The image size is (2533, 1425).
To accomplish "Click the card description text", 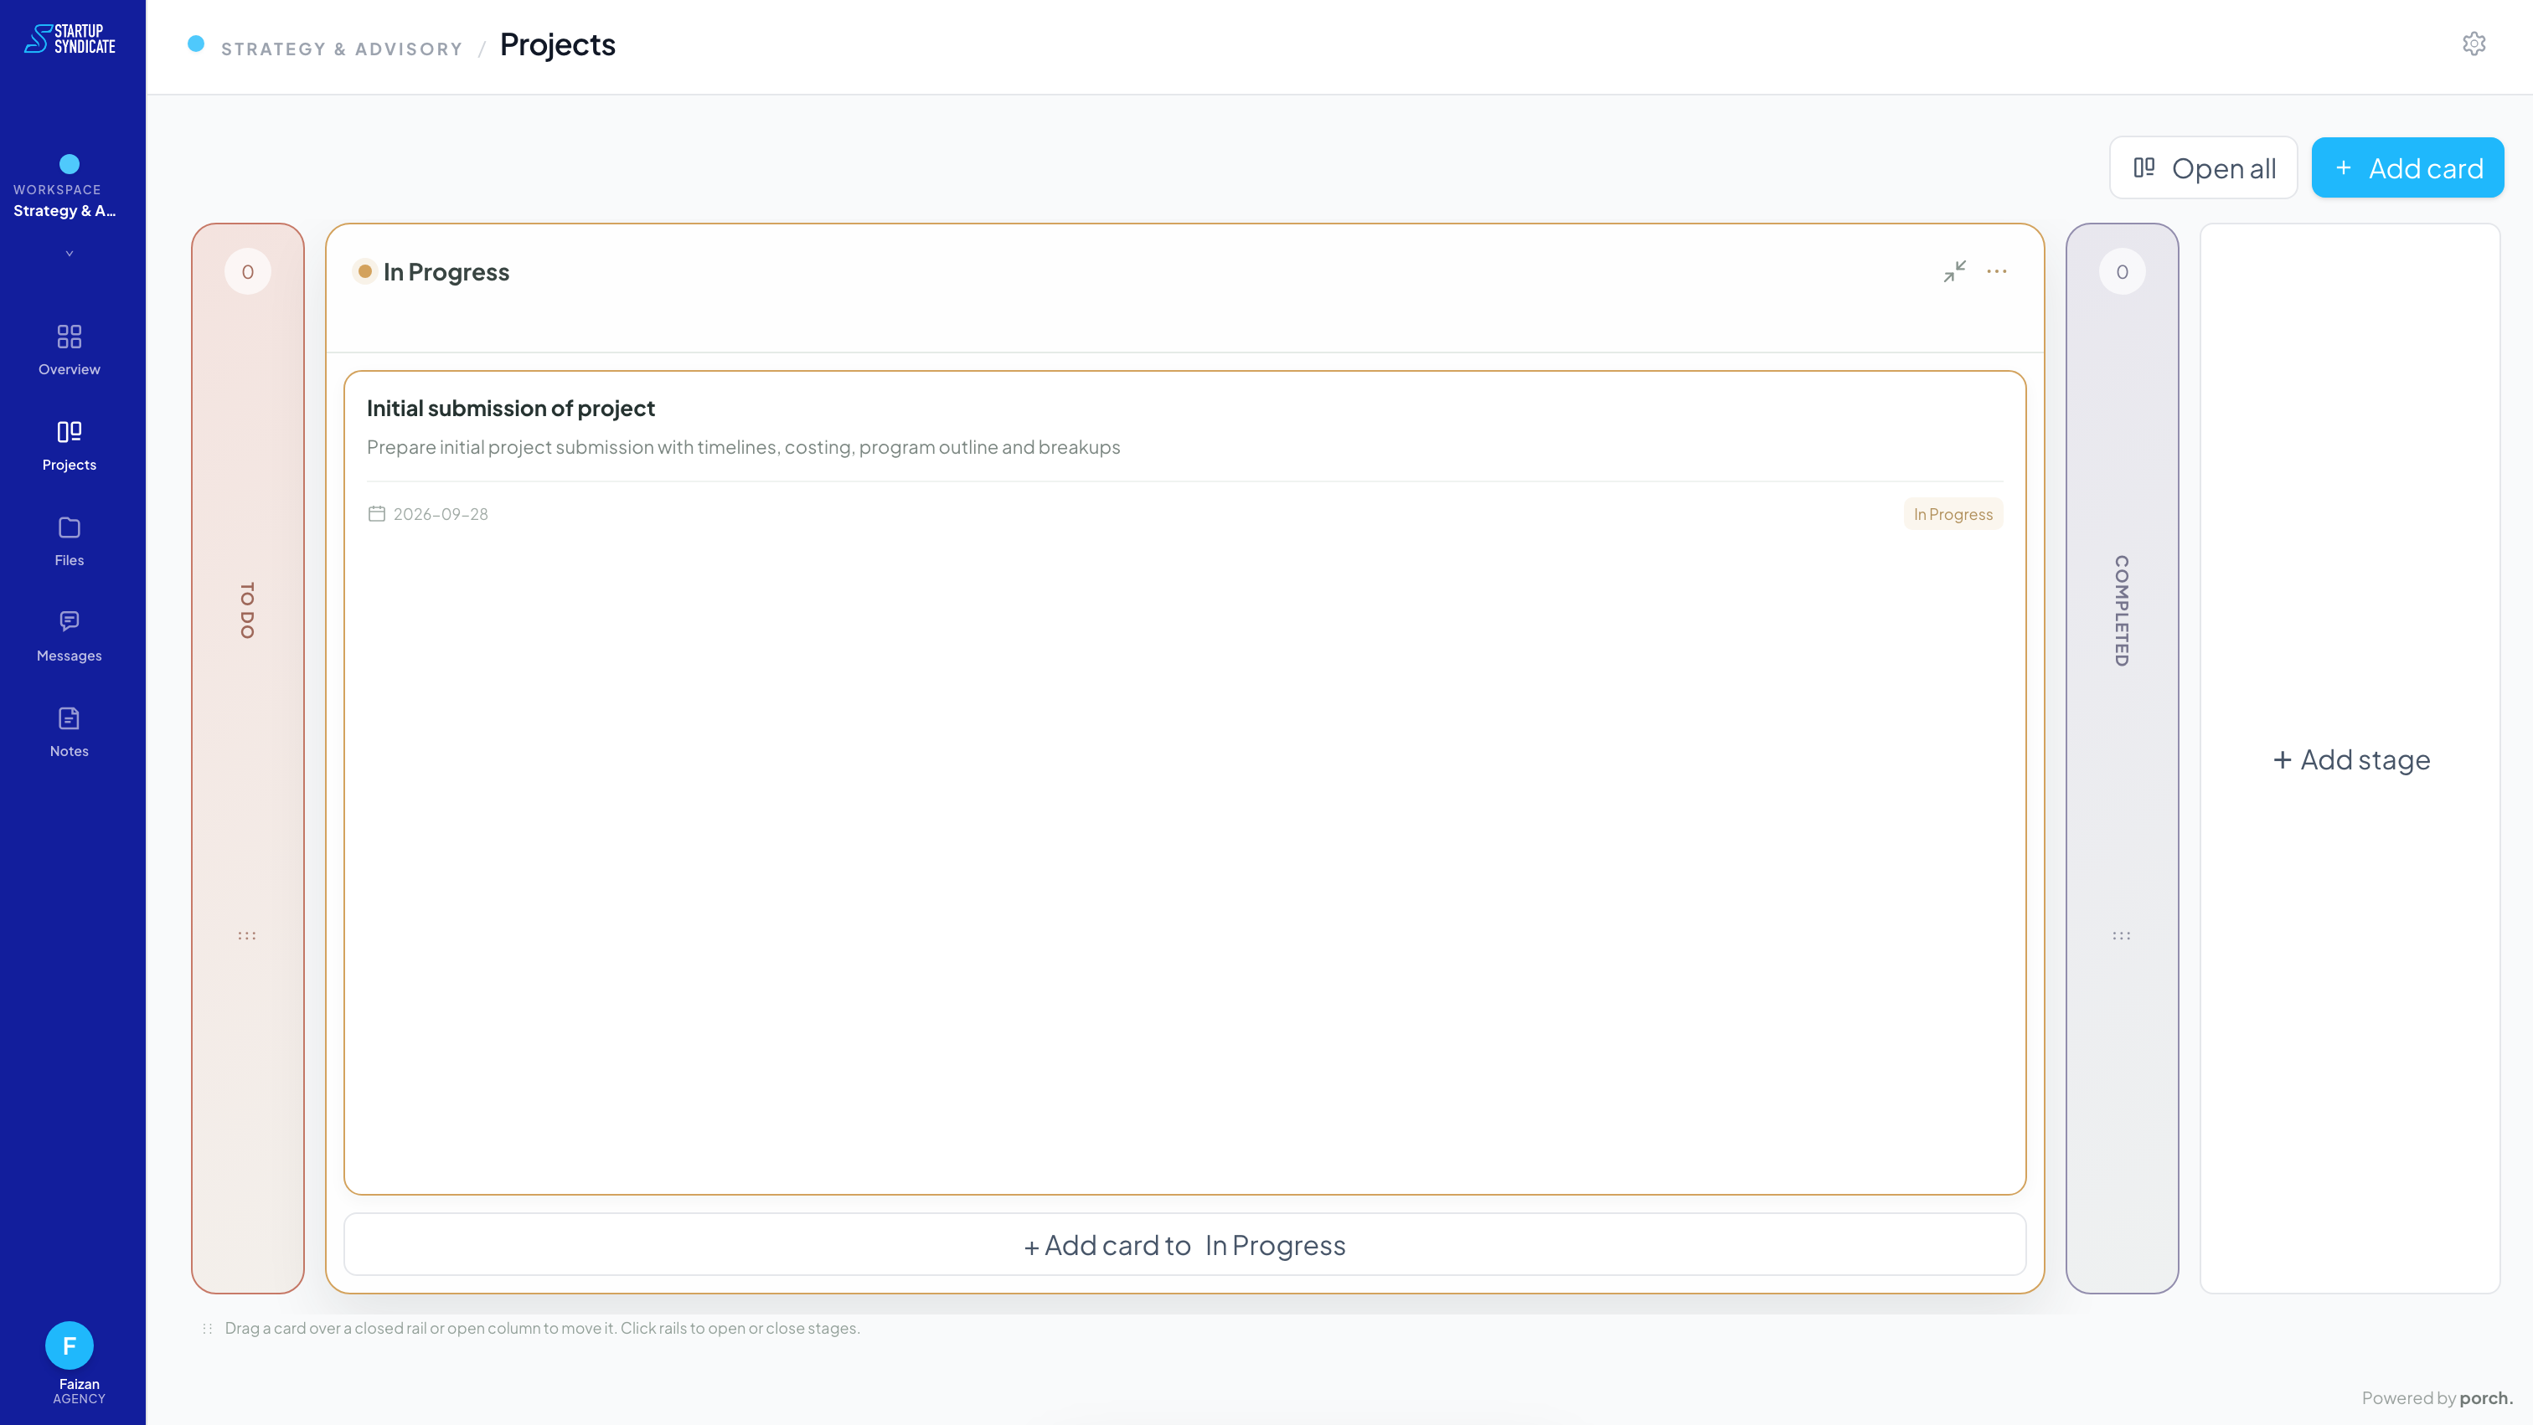I will point(743,446).
